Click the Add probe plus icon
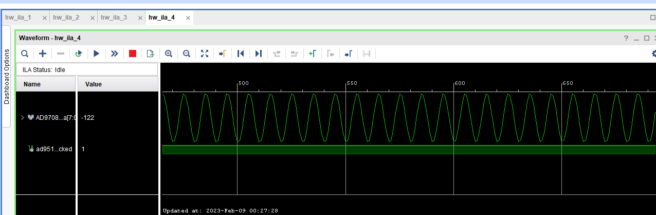Image resolution: width=656 pixels, height=215 pixels. tap(43, 53)
